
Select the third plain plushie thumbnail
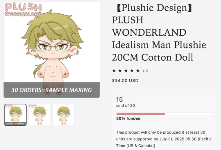coord(63,115)
